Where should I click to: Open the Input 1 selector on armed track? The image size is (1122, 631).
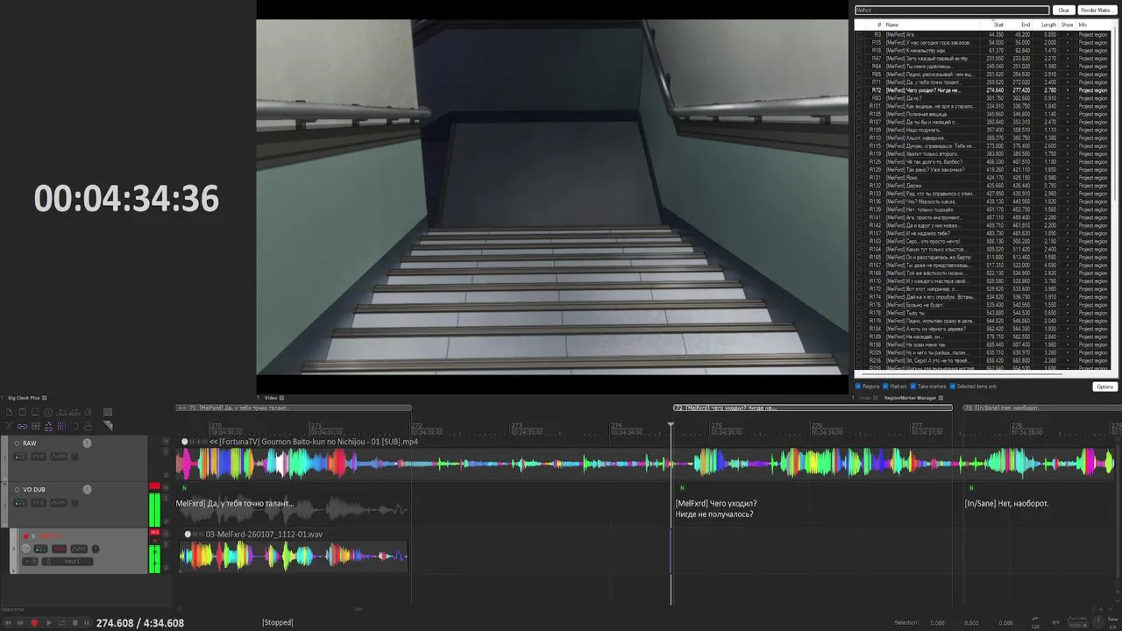point(67,561)
